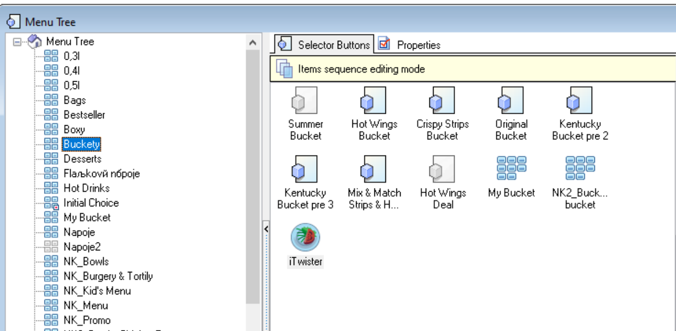Select NK_Kid's Menu tree node

tap(97, 291)
